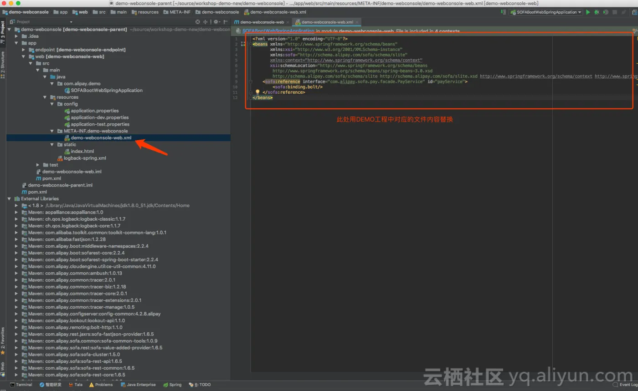This screenshot has height=391, width=638.
Task: Open the Project panel settings gear
Action: [x=216, y=21]
